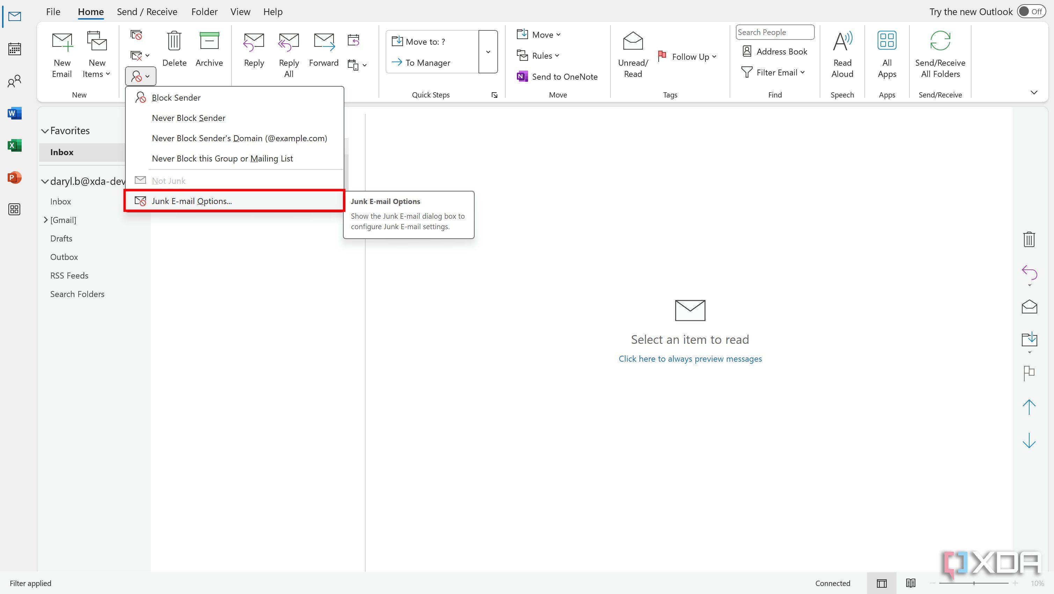The image size is (1054, 594).
Task: Open the People contacts view
Action: 15,81
